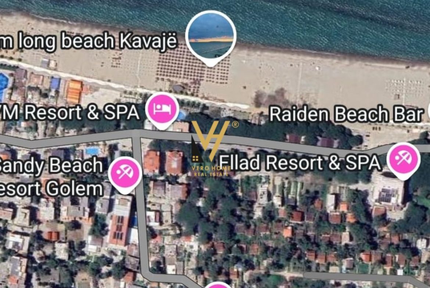Tap the long beach Kavajë text label
This screenshot has width=430, height=288.
tap(88, 41)
